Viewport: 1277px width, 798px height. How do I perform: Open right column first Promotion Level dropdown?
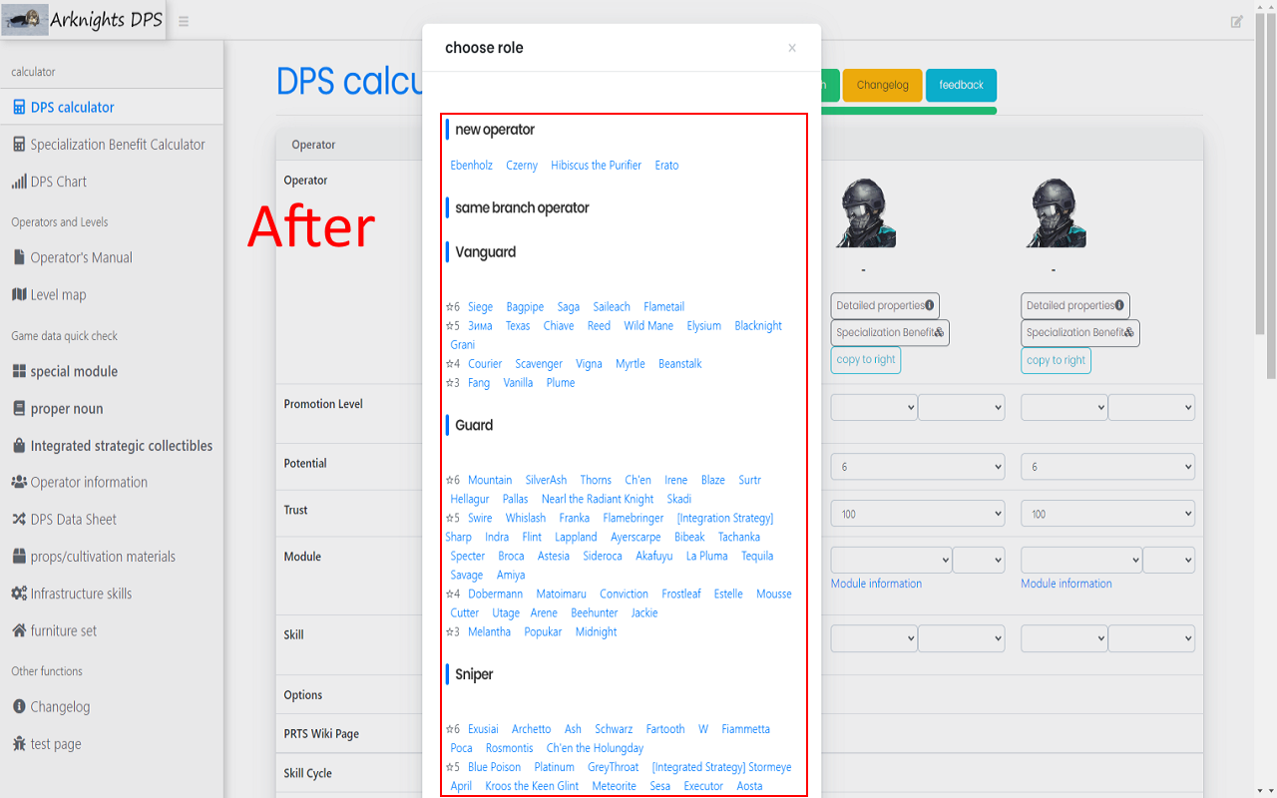(1064, 407)
